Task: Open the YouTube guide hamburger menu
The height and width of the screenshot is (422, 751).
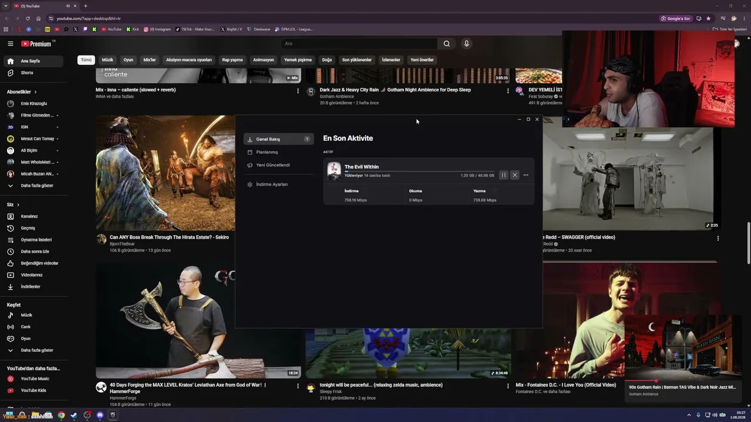Action: [x=11, y=43]
